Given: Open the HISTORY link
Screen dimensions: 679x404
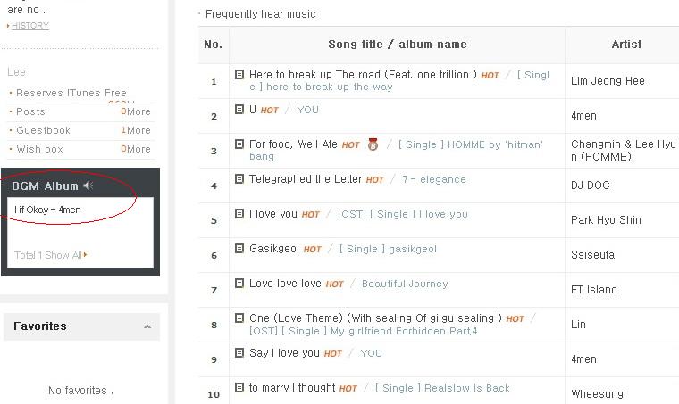Looking at the screenshot, I should point(29,26).
